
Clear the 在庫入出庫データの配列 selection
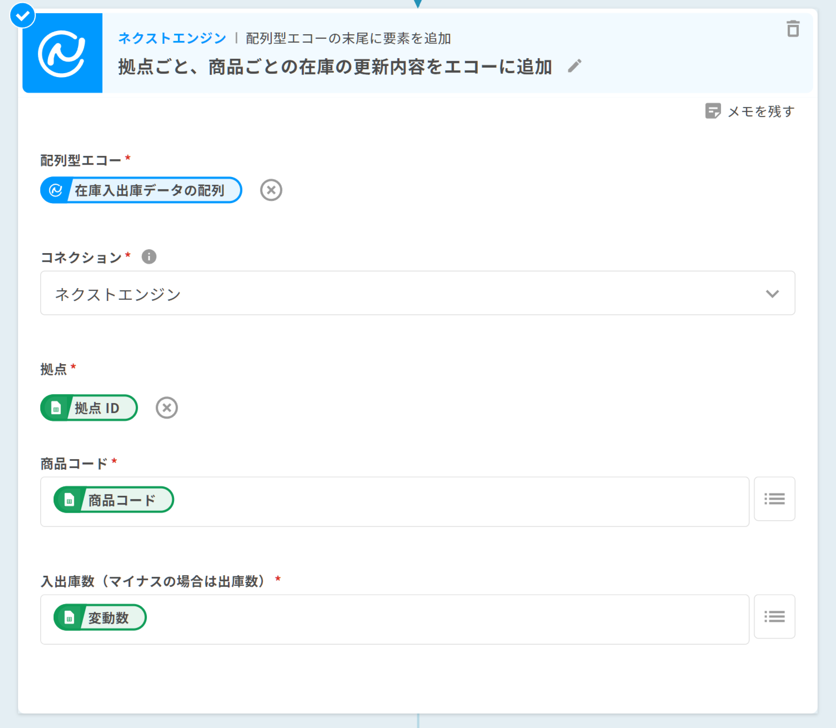pos(271,190)
